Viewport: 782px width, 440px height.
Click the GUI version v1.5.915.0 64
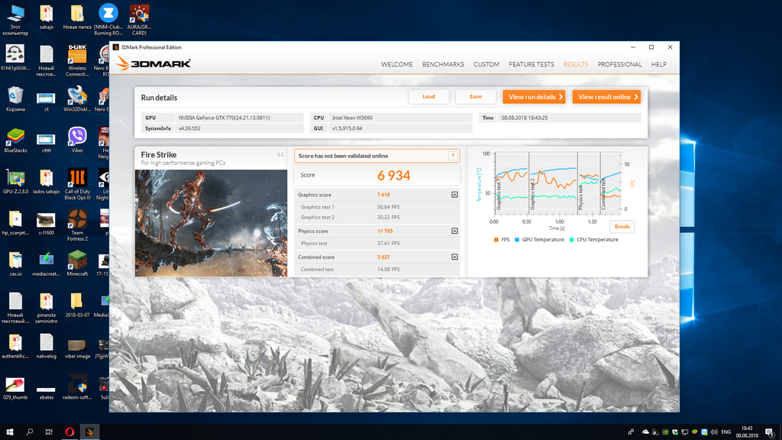[347, 128]
